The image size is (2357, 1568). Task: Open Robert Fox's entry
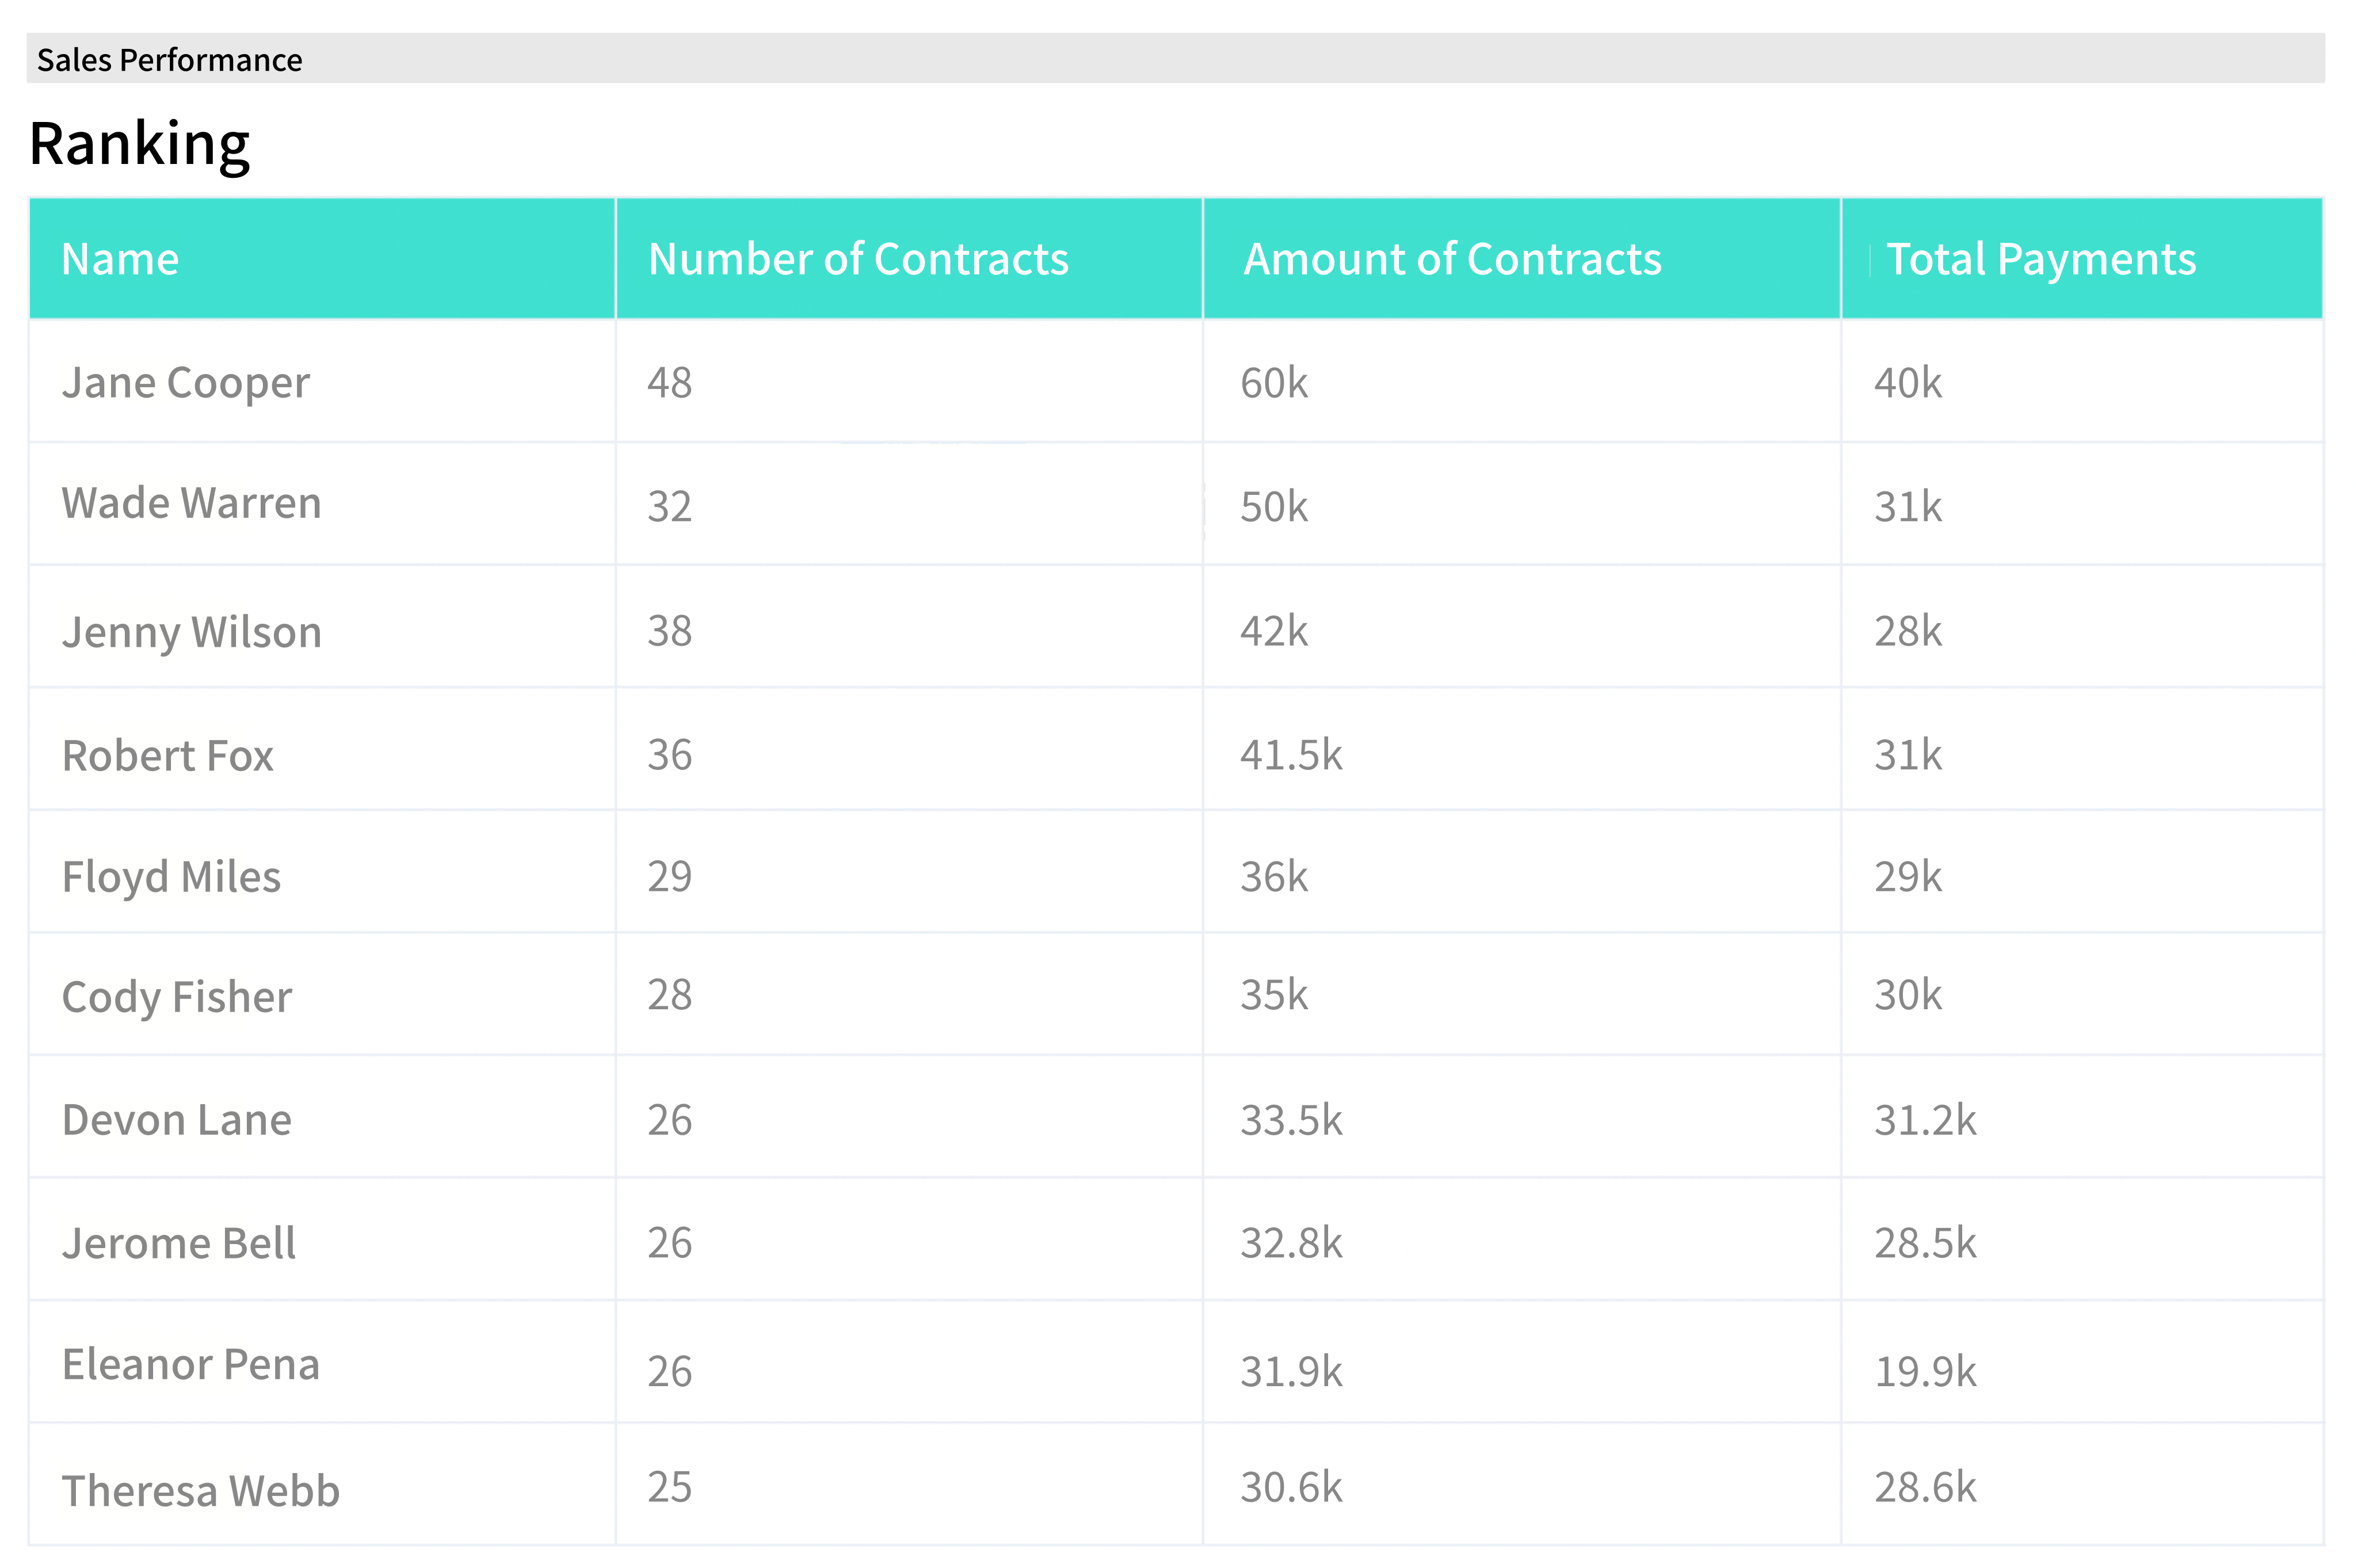(x=168, y=756)
